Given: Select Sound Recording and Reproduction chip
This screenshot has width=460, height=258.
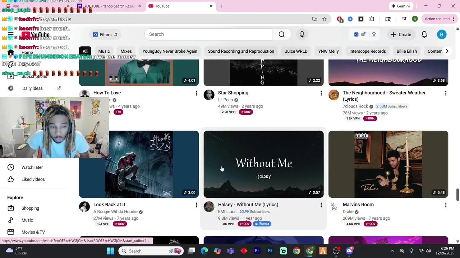Looking at the screenshot, I should coord(241,51).
